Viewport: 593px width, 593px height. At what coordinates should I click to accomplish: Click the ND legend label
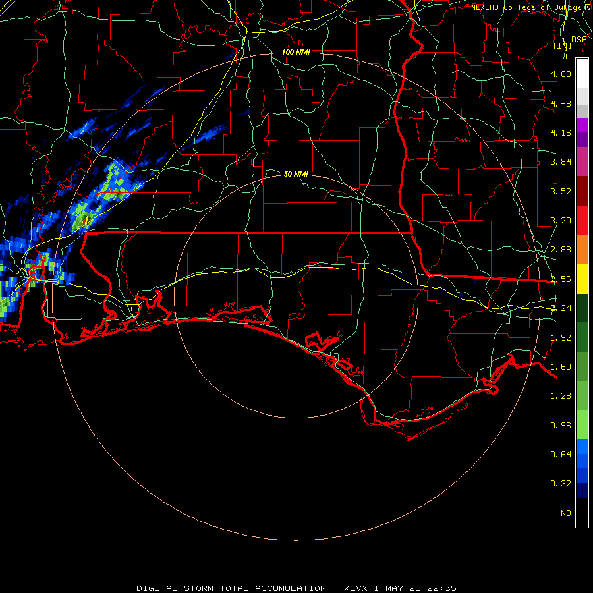(x=566, y=513)
